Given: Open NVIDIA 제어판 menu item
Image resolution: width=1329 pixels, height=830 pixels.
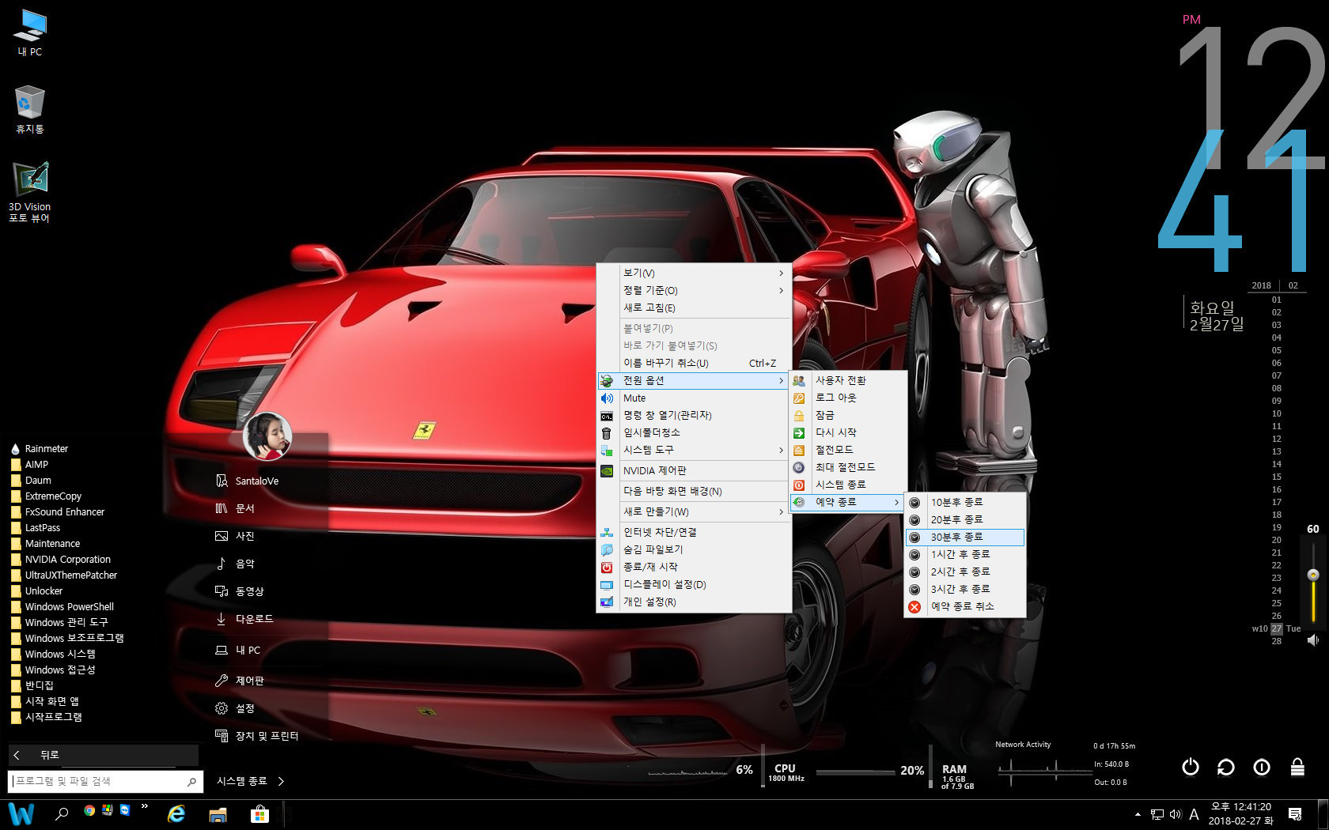Looking at the screenshot, I should [x=694, y=470].
